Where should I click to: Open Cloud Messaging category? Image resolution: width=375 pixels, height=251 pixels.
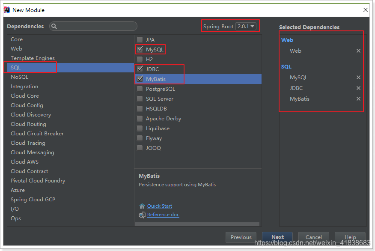tap(71, 152)
